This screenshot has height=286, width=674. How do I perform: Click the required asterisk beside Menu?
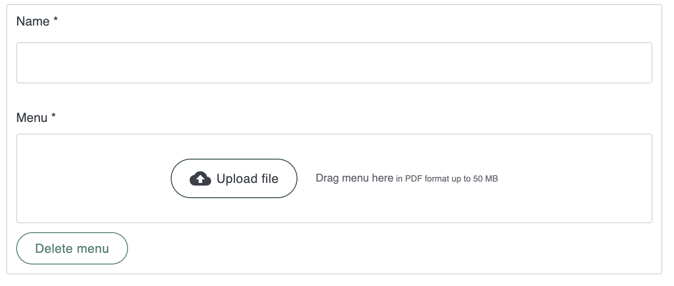coord(53,117)
